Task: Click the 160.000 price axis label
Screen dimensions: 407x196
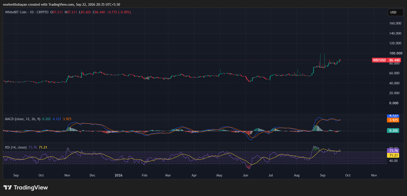Action: coord(395,23)
